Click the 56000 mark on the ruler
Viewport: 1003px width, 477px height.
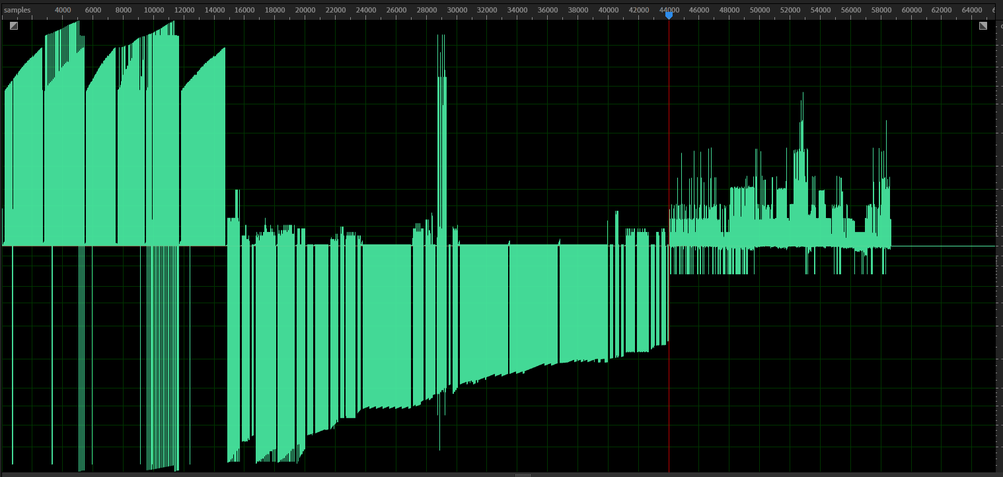pos(851,10)
